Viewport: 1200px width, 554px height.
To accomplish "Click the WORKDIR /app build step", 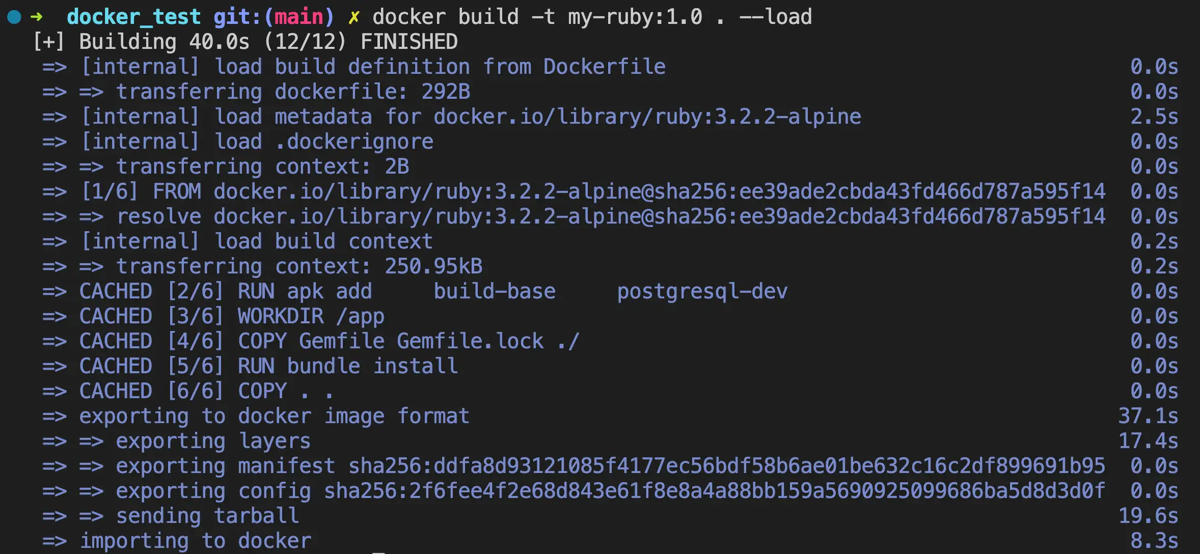I will pos(311,317).
